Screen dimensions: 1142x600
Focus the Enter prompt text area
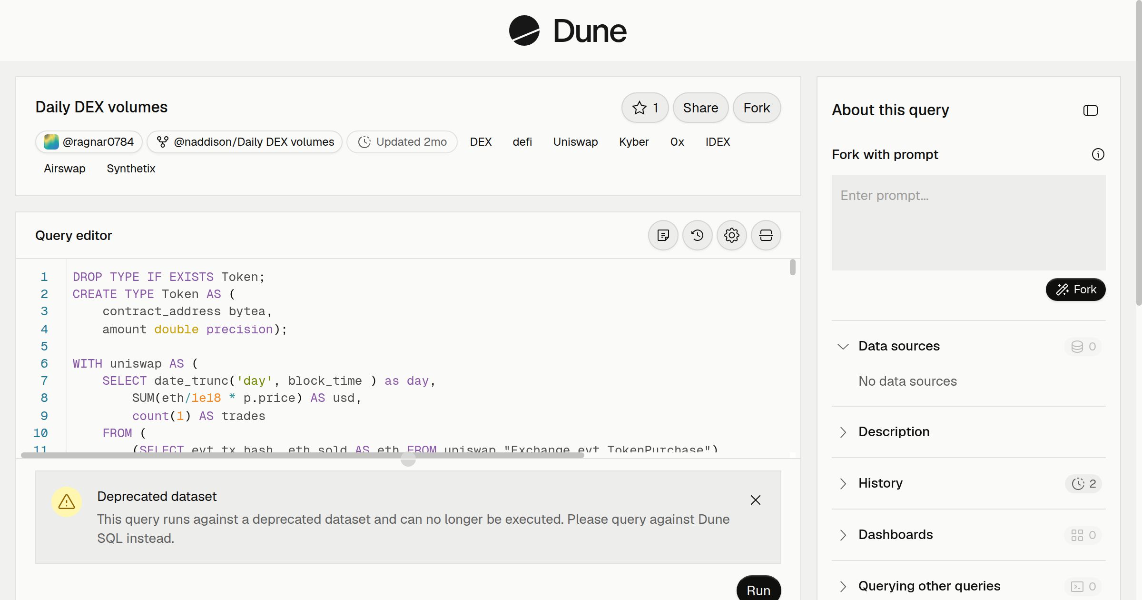coord(968,223)
